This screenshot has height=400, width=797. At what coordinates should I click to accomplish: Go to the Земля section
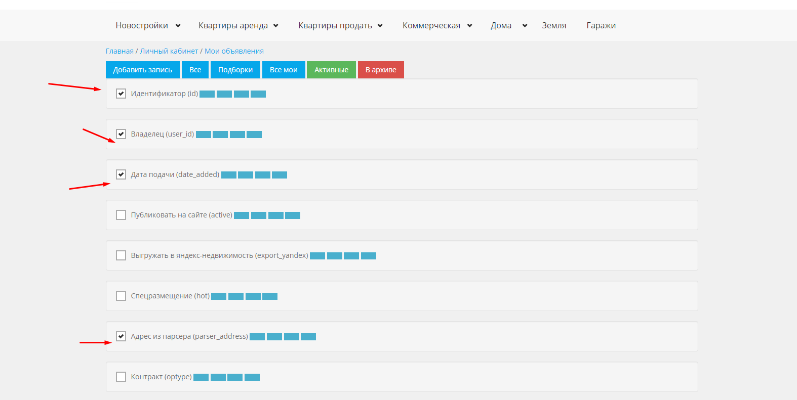coord(554,25)
